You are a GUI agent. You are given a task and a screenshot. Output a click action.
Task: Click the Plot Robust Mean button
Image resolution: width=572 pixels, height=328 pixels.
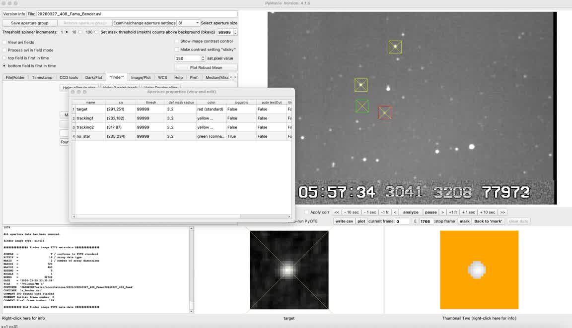pyautogui.click(x=206, y=67)
